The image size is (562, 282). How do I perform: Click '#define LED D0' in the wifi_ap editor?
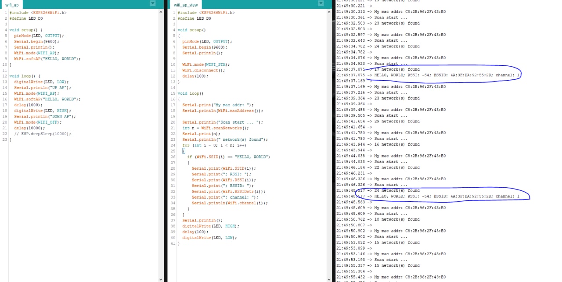pyautogui.click(x=26, y=18)
